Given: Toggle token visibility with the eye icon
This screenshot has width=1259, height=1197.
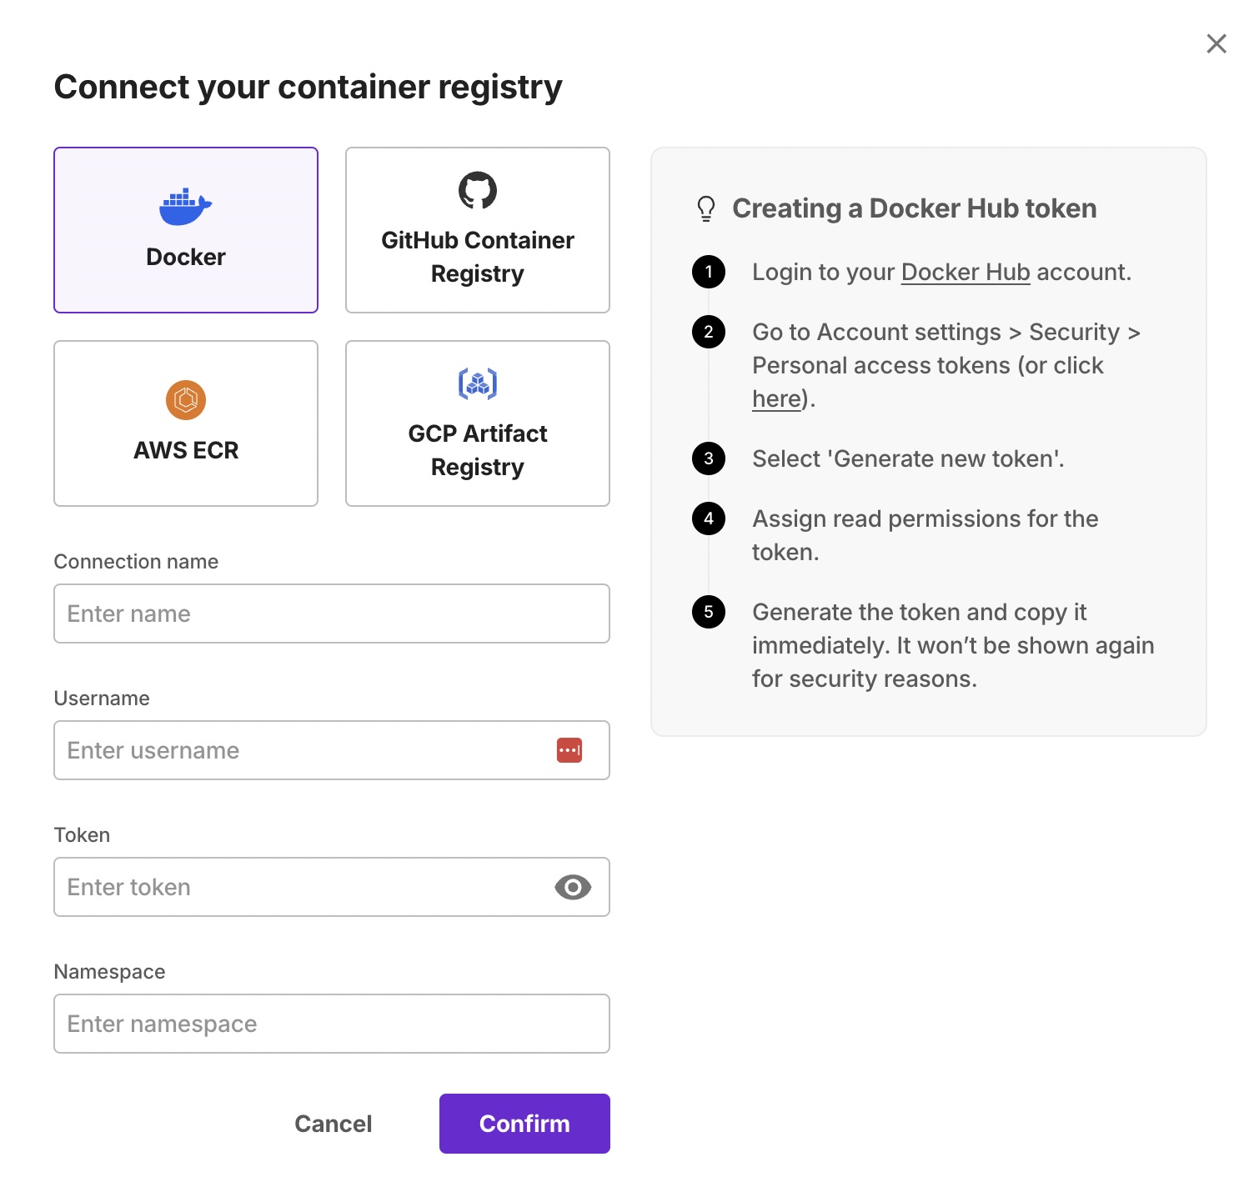Looking at the screenshot, I should 573,887.
